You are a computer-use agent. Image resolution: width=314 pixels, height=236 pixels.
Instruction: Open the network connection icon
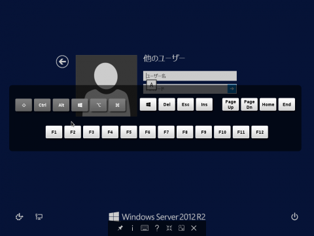coord(39,217)
